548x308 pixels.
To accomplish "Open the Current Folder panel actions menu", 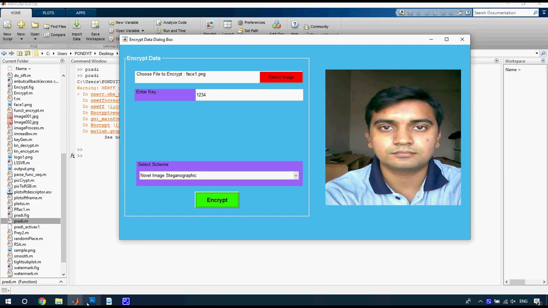I will (62, 61).
